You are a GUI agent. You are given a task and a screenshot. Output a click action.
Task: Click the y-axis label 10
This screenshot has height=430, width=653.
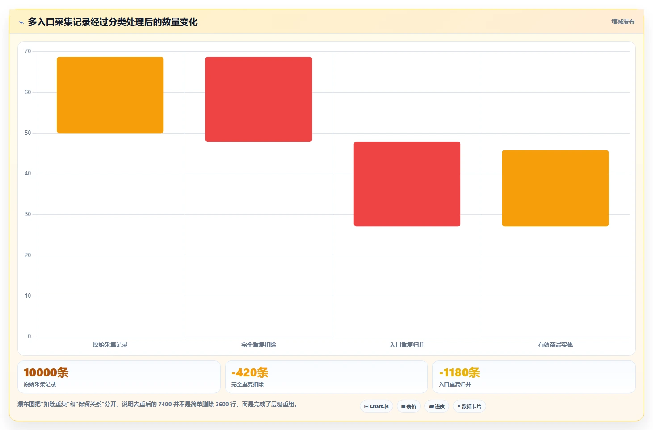(28, 296)
